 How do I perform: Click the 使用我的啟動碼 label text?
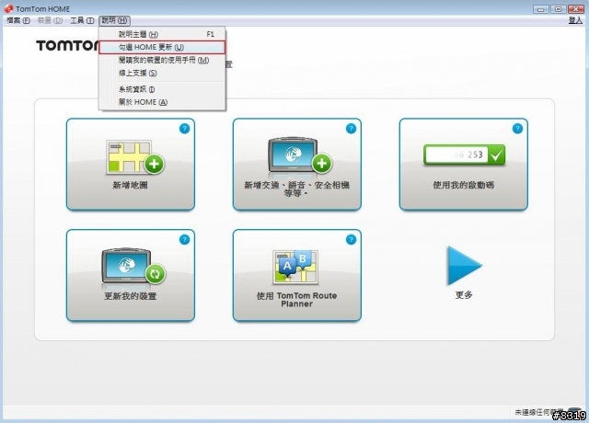pyautogui.click(x=464, y=185)
